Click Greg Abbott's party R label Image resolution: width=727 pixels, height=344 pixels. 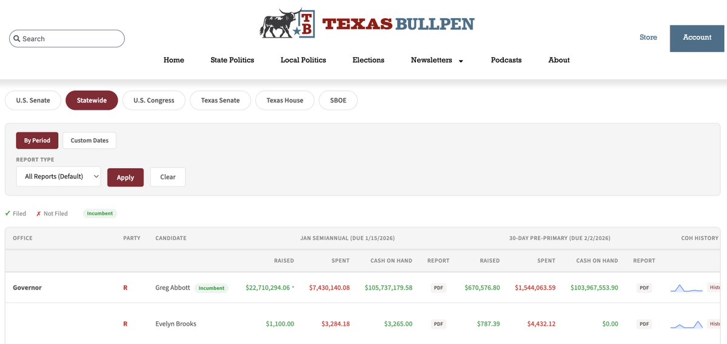click(125, 288)
